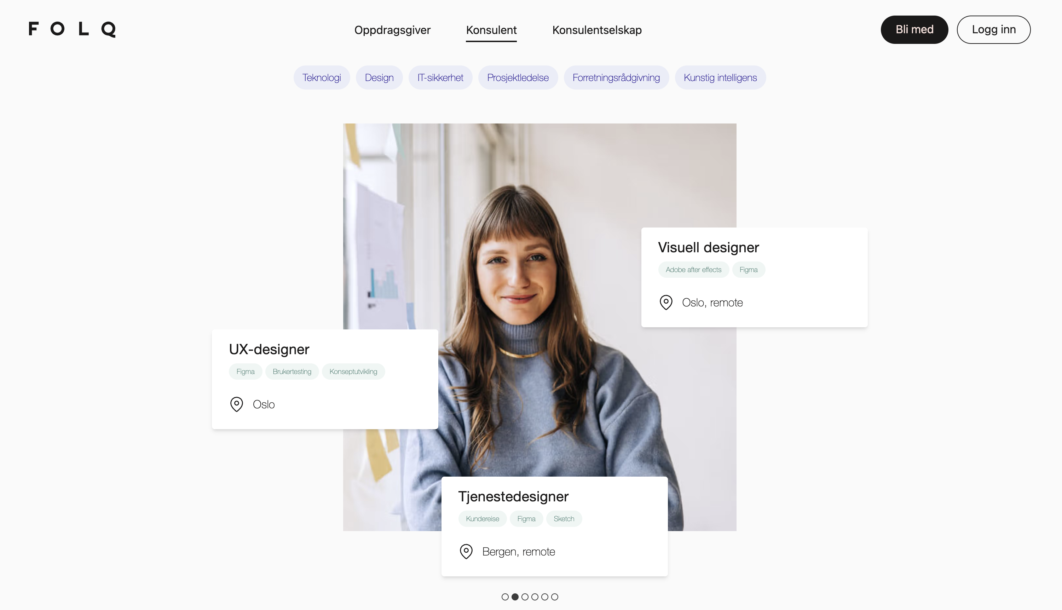Image resolution: width=1062 pixels, height=610 pixels.
Task: Choose the Design category chip
Action: tap(379, 77)
